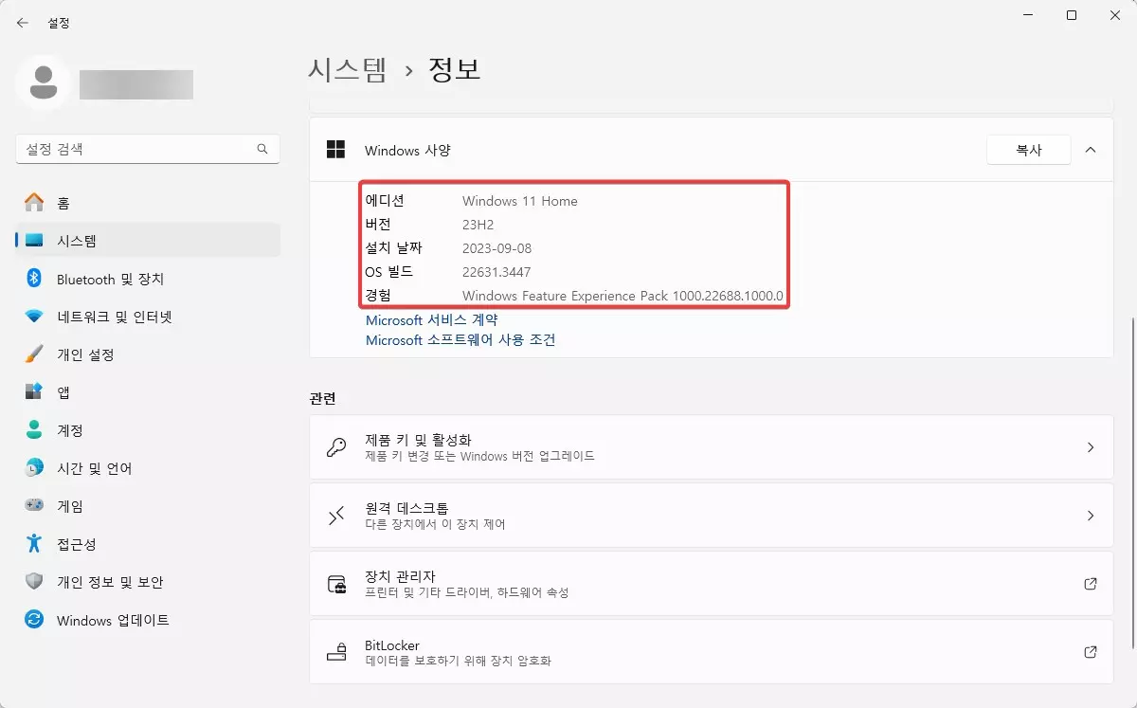Click the 개인 설정 paintbrush icon
The height and width of the screenshot is (708, 1137).
click(34, 354)
